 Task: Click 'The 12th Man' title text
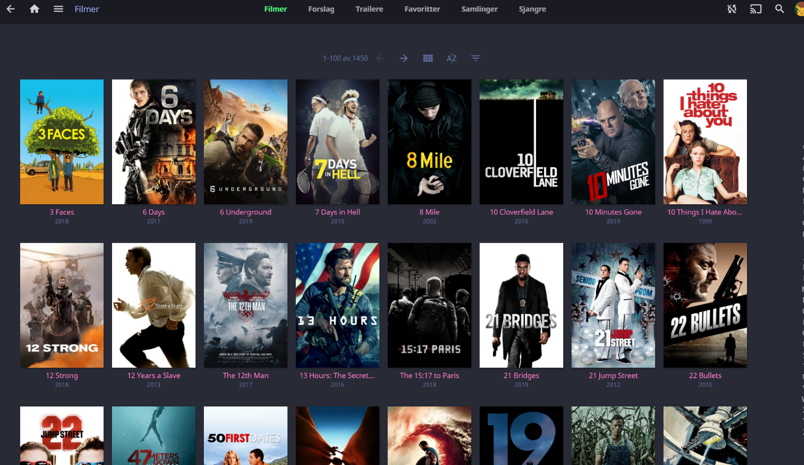coord(245,376)
